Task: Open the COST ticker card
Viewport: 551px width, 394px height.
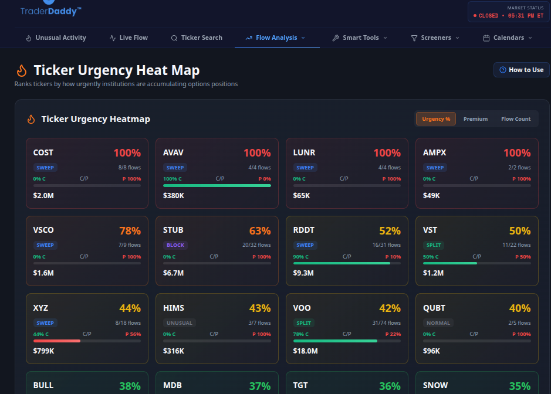Action: click(x=87, y=173)
